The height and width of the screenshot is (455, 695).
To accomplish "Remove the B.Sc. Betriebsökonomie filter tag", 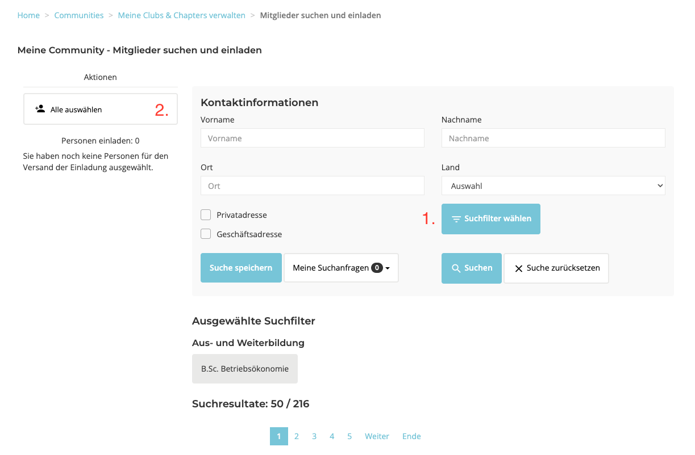I will click(245, 369).
